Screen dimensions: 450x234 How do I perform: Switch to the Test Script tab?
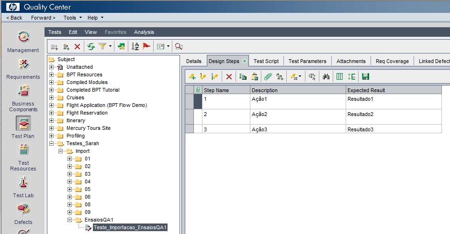266,61
